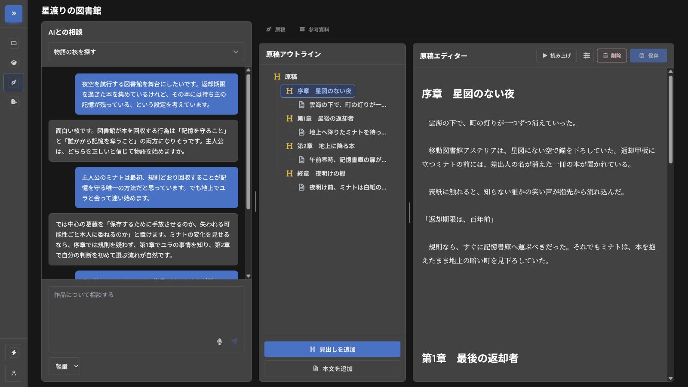
Task: Switch to the 原稿 tab
Action: click(276, 30)
